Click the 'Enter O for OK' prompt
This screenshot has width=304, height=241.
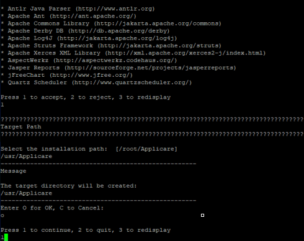coord(52,208)
